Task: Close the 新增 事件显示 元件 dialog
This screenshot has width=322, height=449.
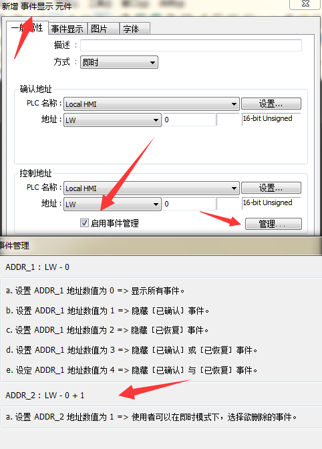Action: [x=305, y=4]
